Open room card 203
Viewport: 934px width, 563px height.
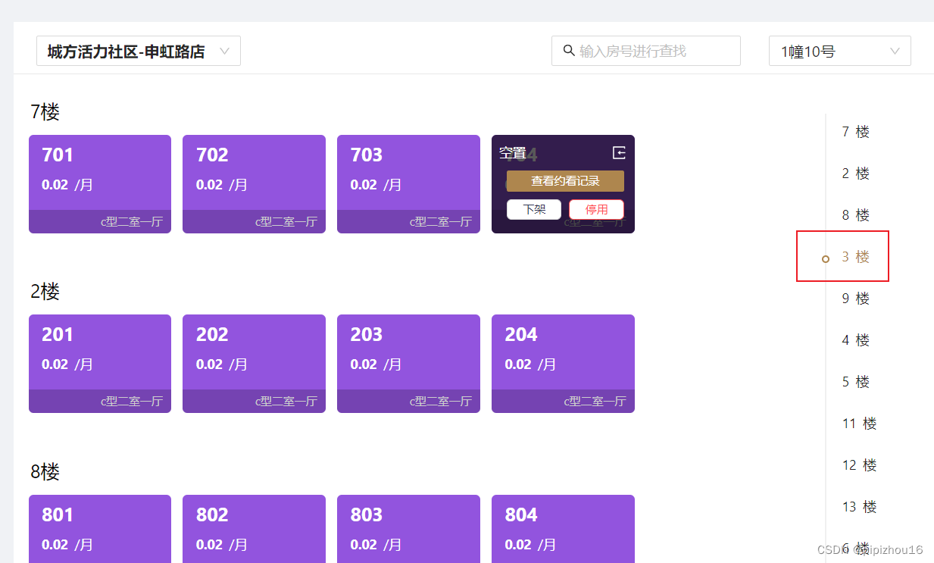(x=409, y=364)
